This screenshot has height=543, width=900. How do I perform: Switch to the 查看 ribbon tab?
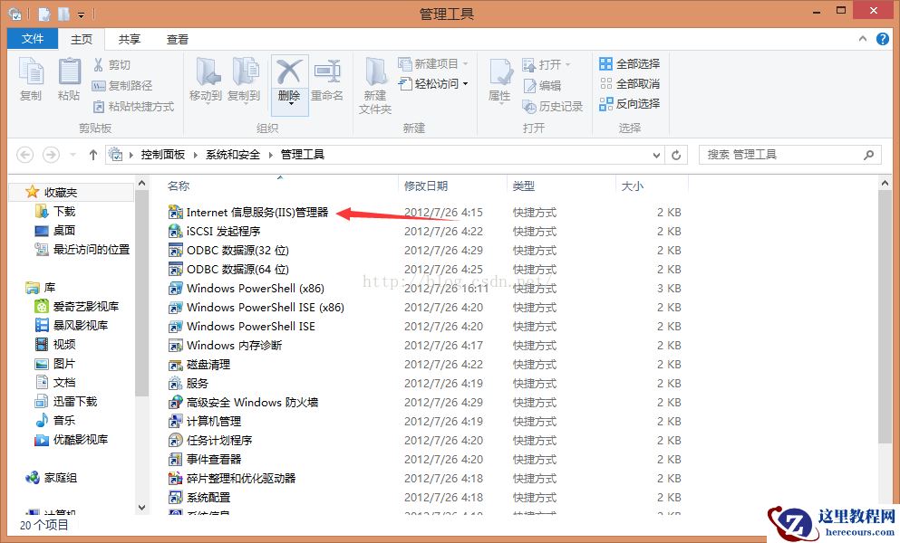(177, 39)
